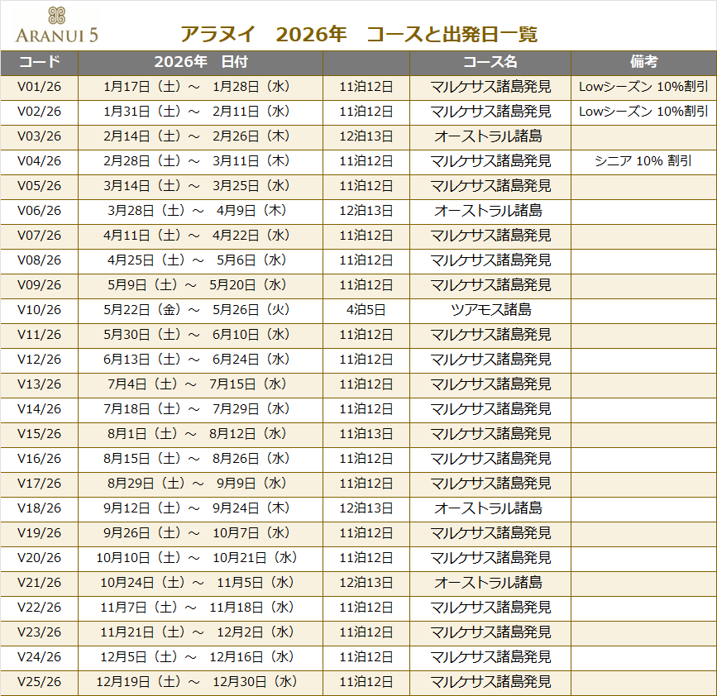Select the 9月12日 to 9月24日 date cell
Viewport: 717px width, 696px height.
201,508
